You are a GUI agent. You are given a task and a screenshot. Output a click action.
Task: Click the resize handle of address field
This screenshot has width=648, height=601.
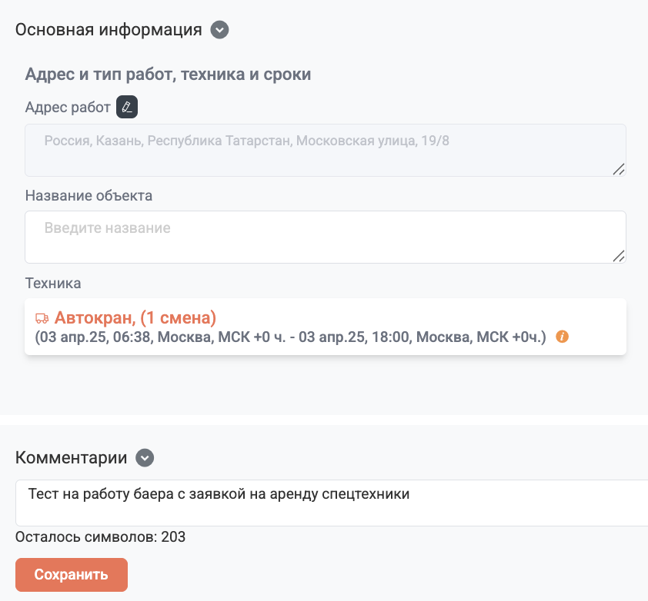(619, 169)
